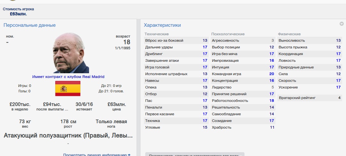Select the Скорость attribute row
Screen dimensions: 346x156
pos(309,81)
